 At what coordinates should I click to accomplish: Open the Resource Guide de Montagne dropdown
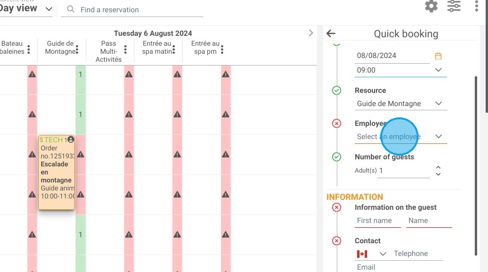pyautogui.click(x=401, y=104)
